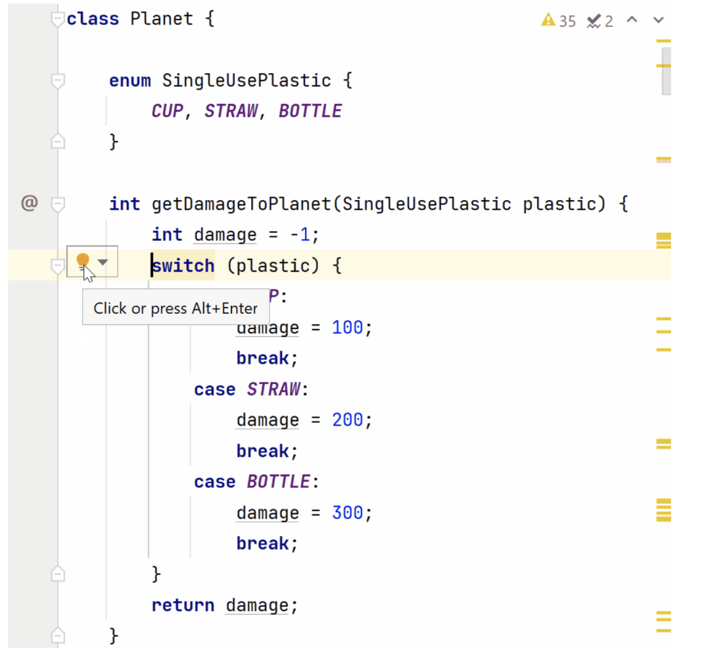Click fold toggle on the switch line

pyautogui.click(x=58, y=266)
